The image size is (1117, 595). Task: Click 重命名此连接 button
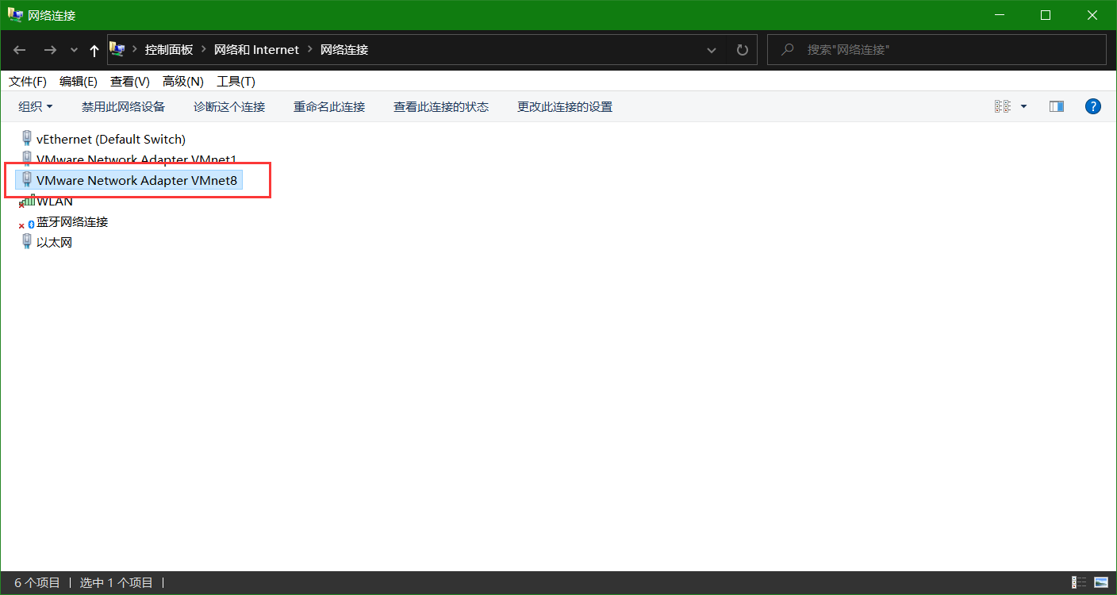tap(329, 106)
